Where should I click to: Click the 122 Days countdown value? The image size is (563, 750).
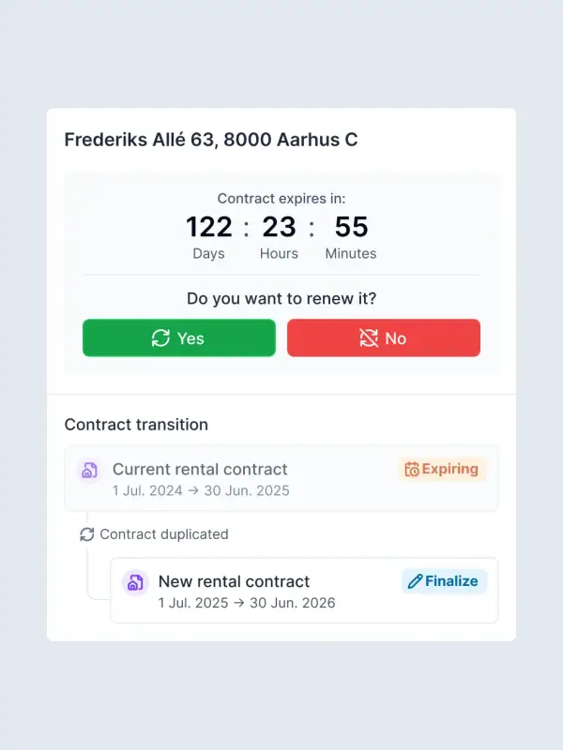click(208, 228)
